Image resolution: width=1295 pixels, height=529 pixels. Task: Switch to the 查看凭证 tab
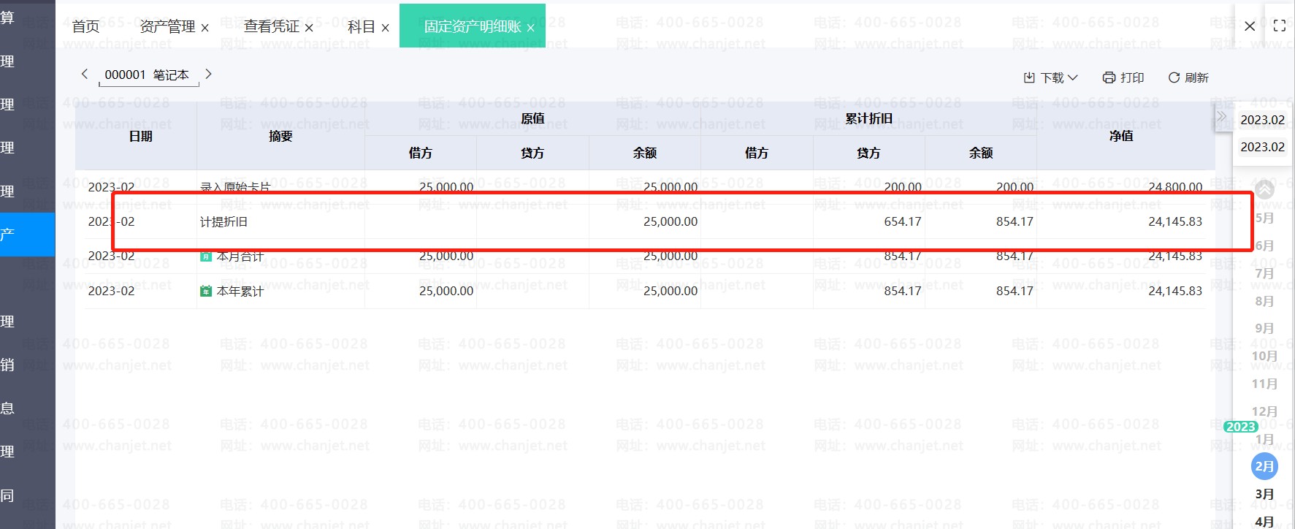click(271, 26)
